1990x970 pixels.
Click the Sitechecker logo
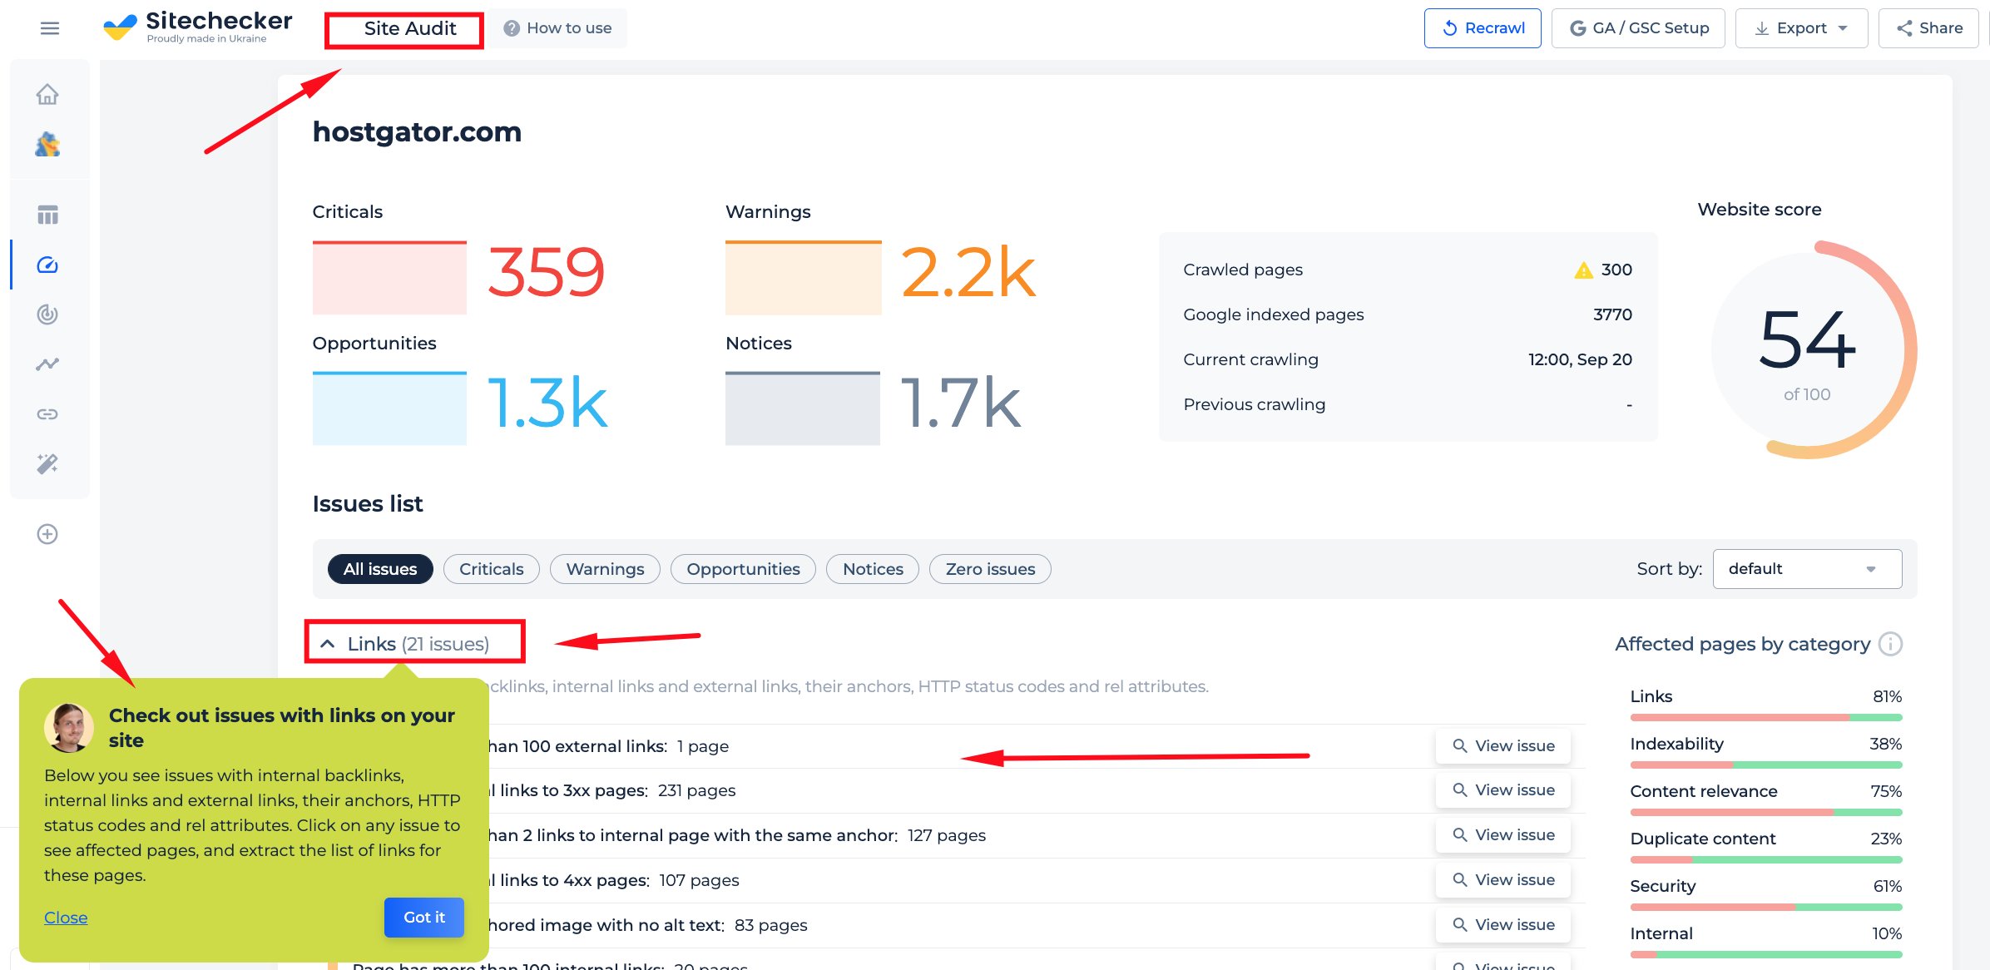[x=197, y=27]
